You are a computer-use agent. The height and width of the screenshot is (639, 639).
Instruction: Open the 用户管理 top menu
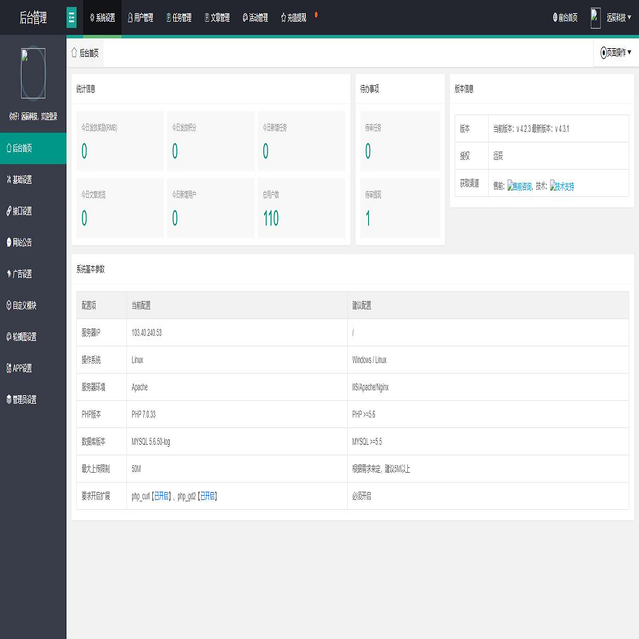coord(140,18)
